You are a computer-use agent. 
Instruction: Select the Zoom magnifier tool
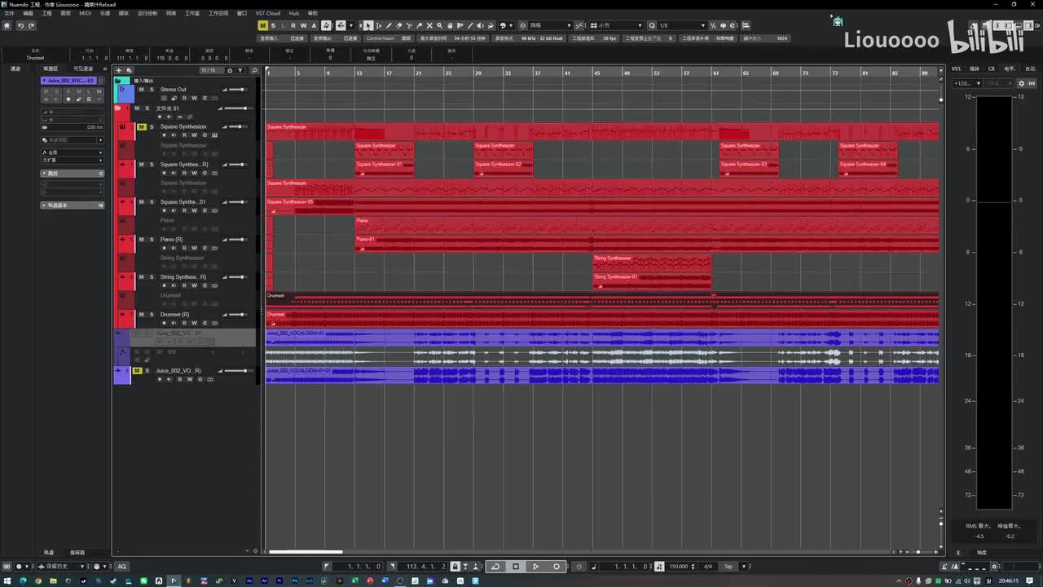click(x=439, y=25)
